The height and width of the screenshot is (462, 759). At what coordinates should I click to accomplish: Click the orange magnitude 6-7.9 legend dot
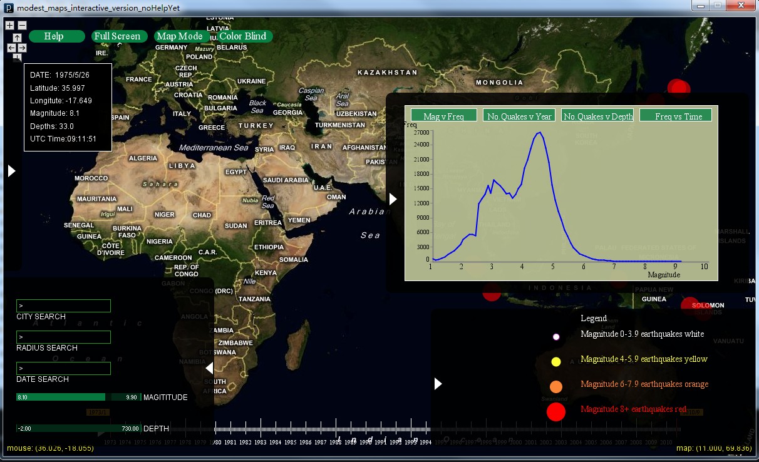[555, 386]
